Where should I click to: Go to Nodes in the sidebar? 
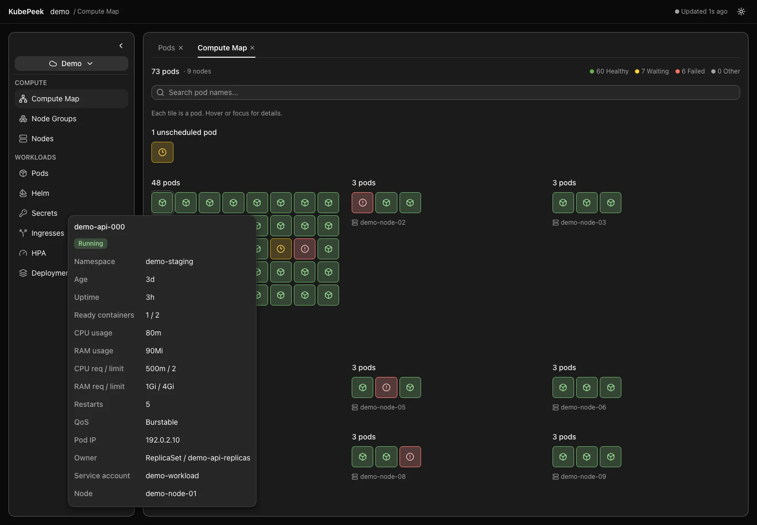[71, 139]
